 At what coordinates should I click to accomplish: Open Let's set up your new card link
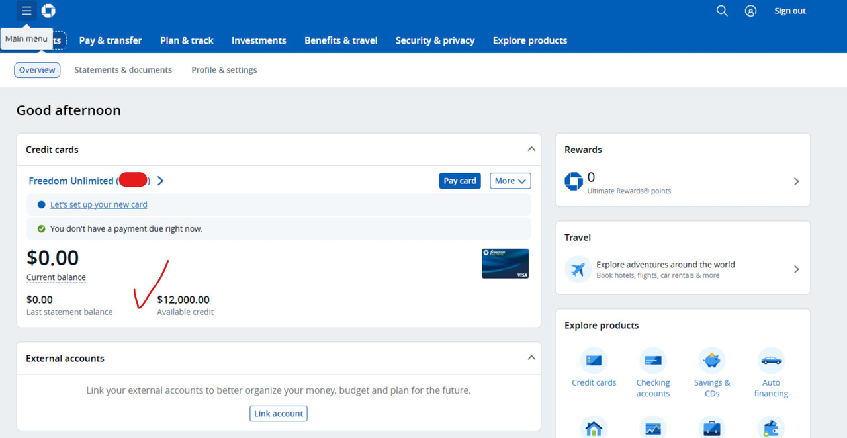click(99, 204)
